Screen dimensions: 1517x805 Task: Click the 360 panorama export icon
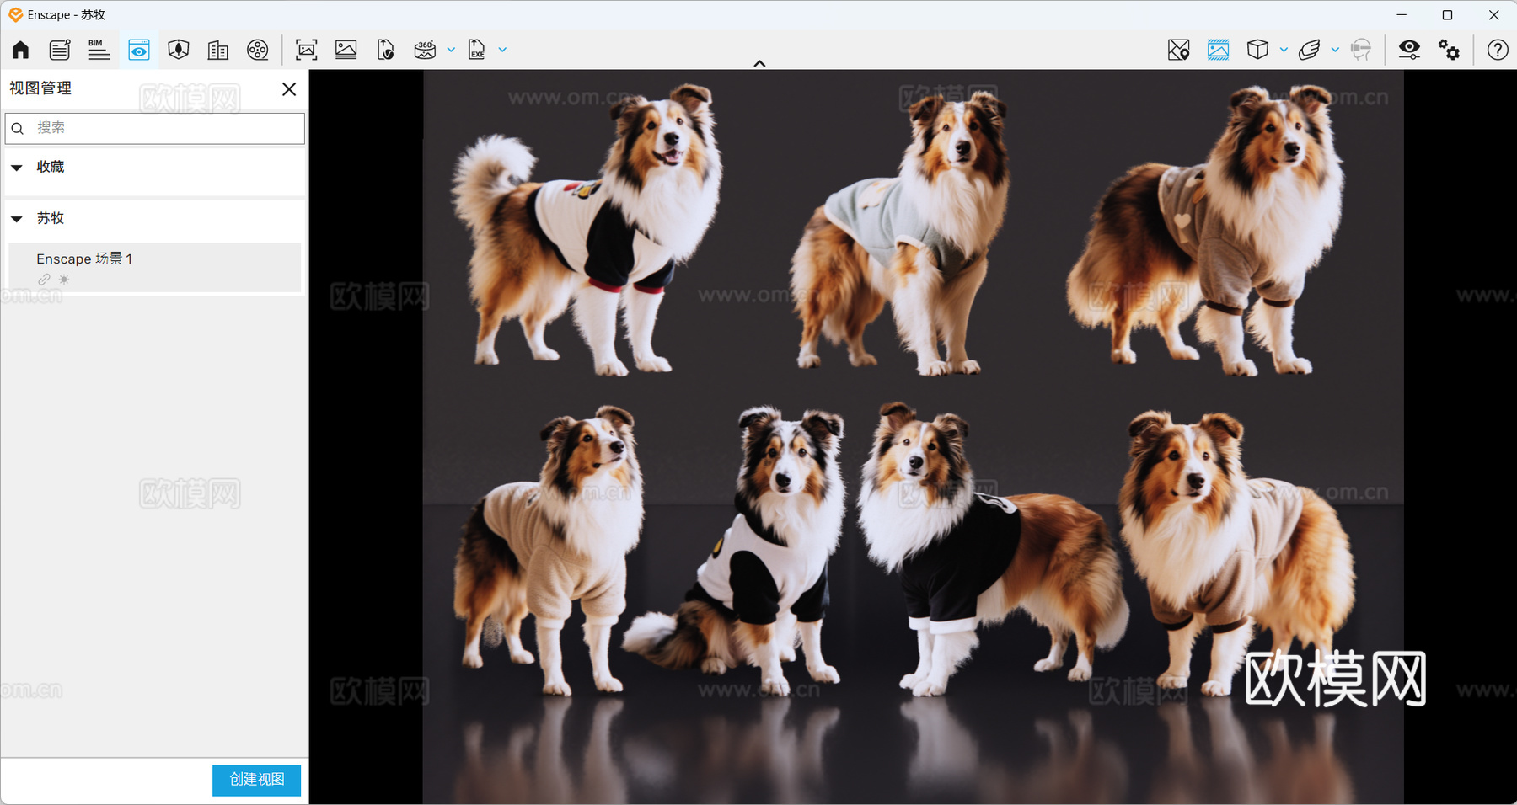(425, 50)
